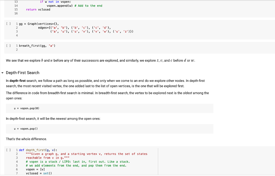The image size is (275, 176).
Task: Click the Depth-First Search heading text
Action: click(x=23, y=72)
